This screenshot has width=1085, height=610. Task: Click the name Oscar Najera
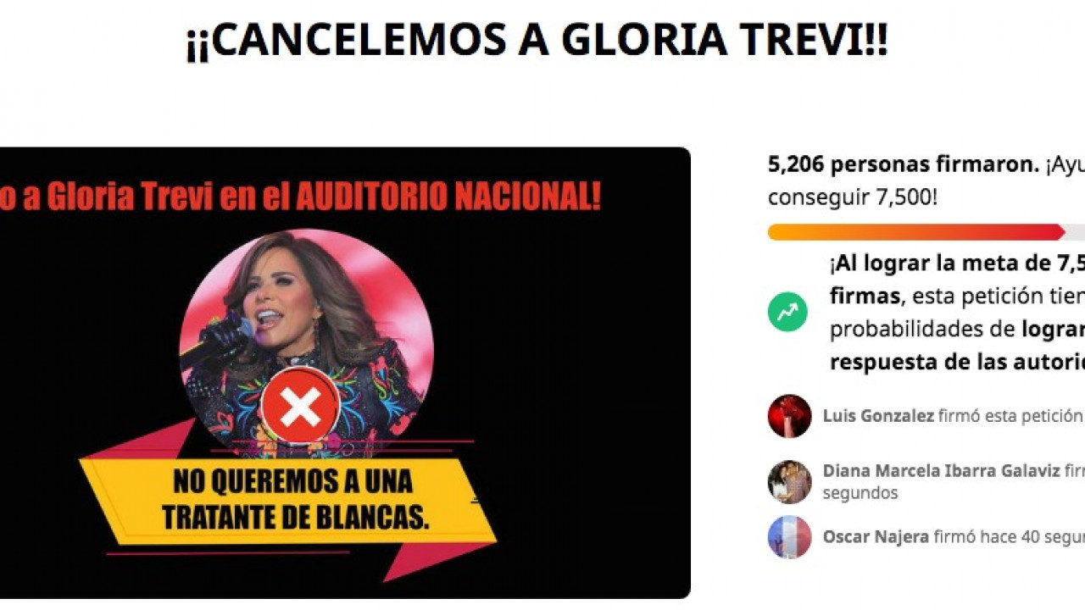point(876,537)
